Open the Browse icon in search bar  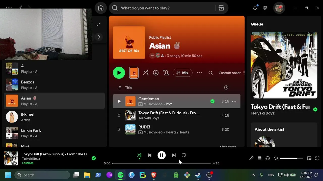pyautogui.click(x=221, y=8)
